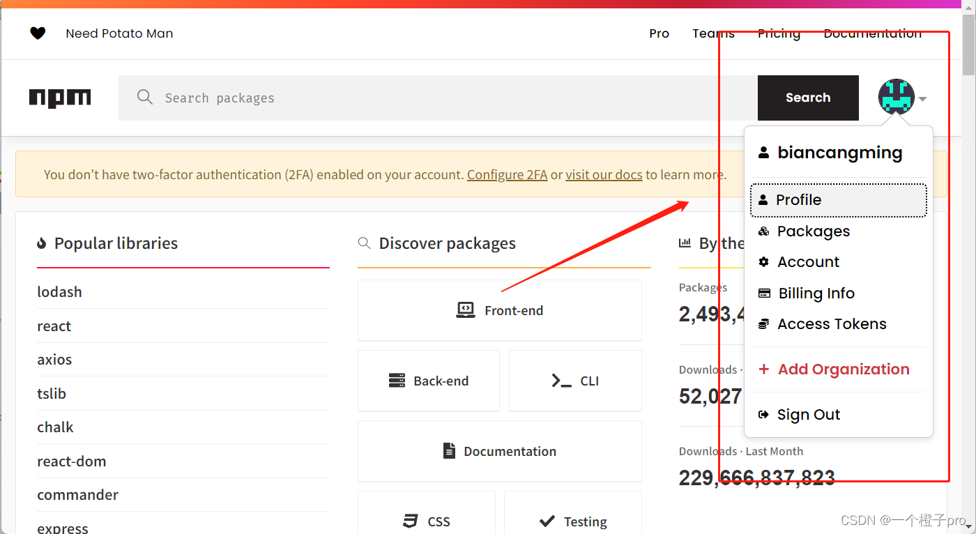This screenshot has width=976, height=534.
Task: Open the Teams page
Action: point(713,33)
